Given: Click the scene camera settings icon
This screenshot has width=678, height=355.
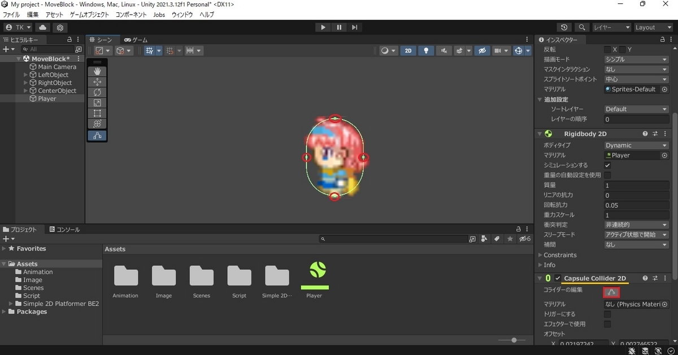Looking at the screenshot, I should tap(498, 51).
